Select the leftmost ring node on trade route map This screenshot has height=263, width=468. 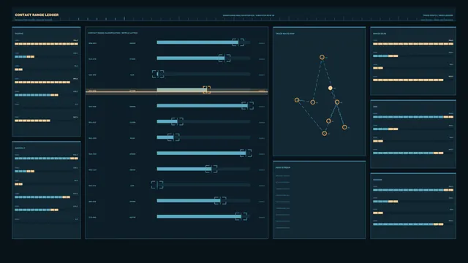coord(297,100)
